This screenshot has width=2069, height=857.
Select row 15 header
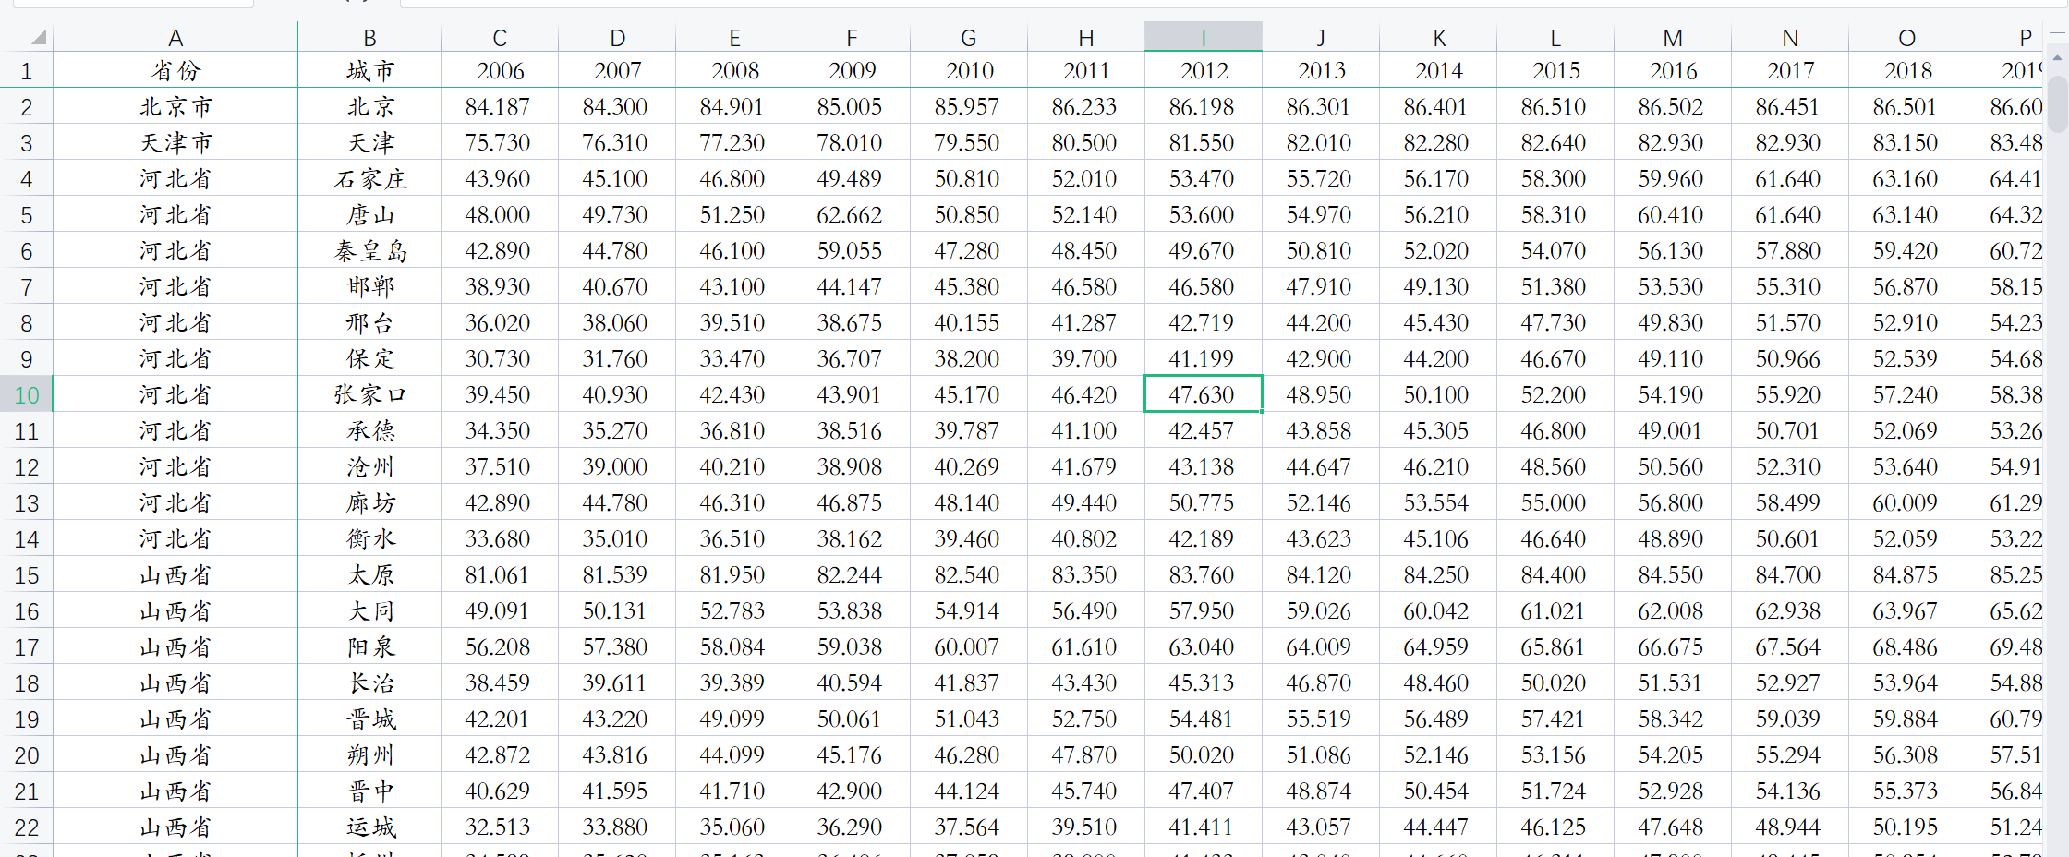tap(26, 575)
